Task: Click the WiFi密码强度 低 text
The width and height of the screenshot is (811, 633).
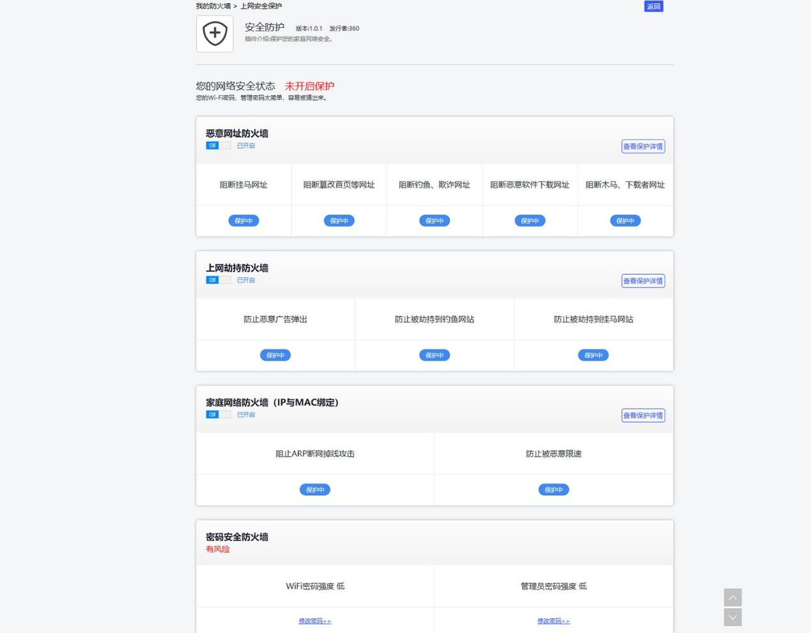Action: pyautogui.click(x=315, y=586)
